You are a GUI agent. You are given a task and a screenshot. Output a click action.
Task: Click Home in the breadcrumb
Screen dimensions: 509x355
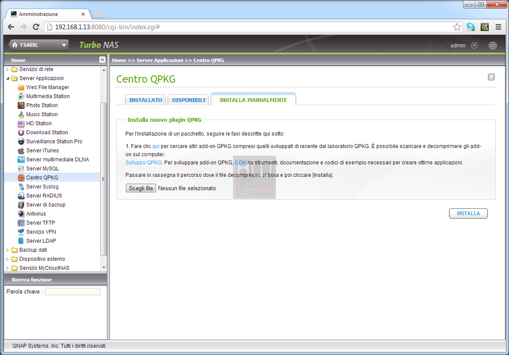119,60
